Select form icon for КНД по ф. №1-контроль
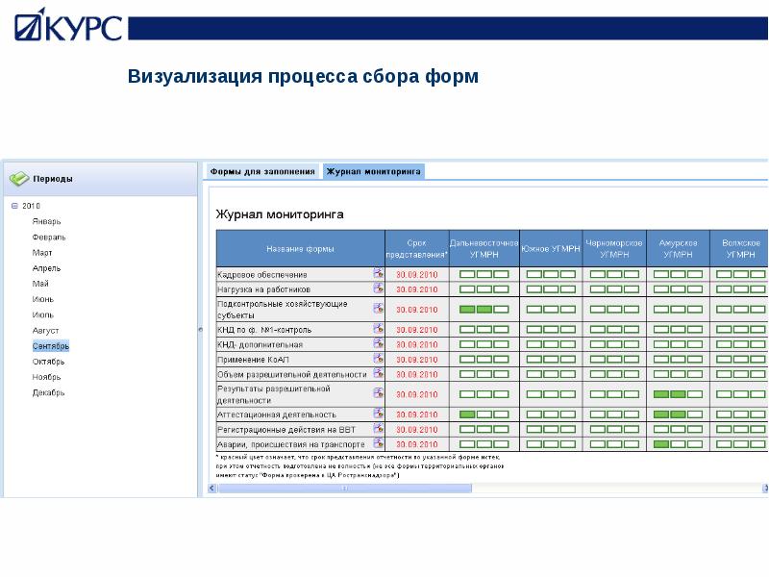769x577 pixels. coord(378,329)
